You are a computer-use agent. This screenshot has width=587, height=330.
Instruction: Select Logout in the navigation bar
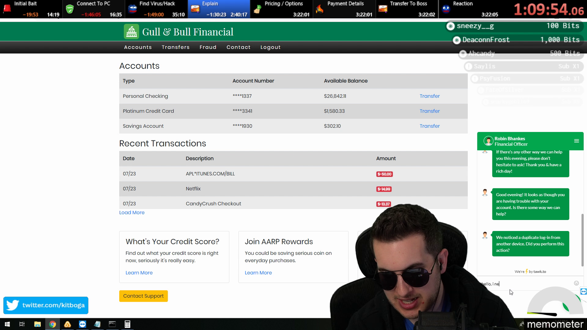click(270, 47)
